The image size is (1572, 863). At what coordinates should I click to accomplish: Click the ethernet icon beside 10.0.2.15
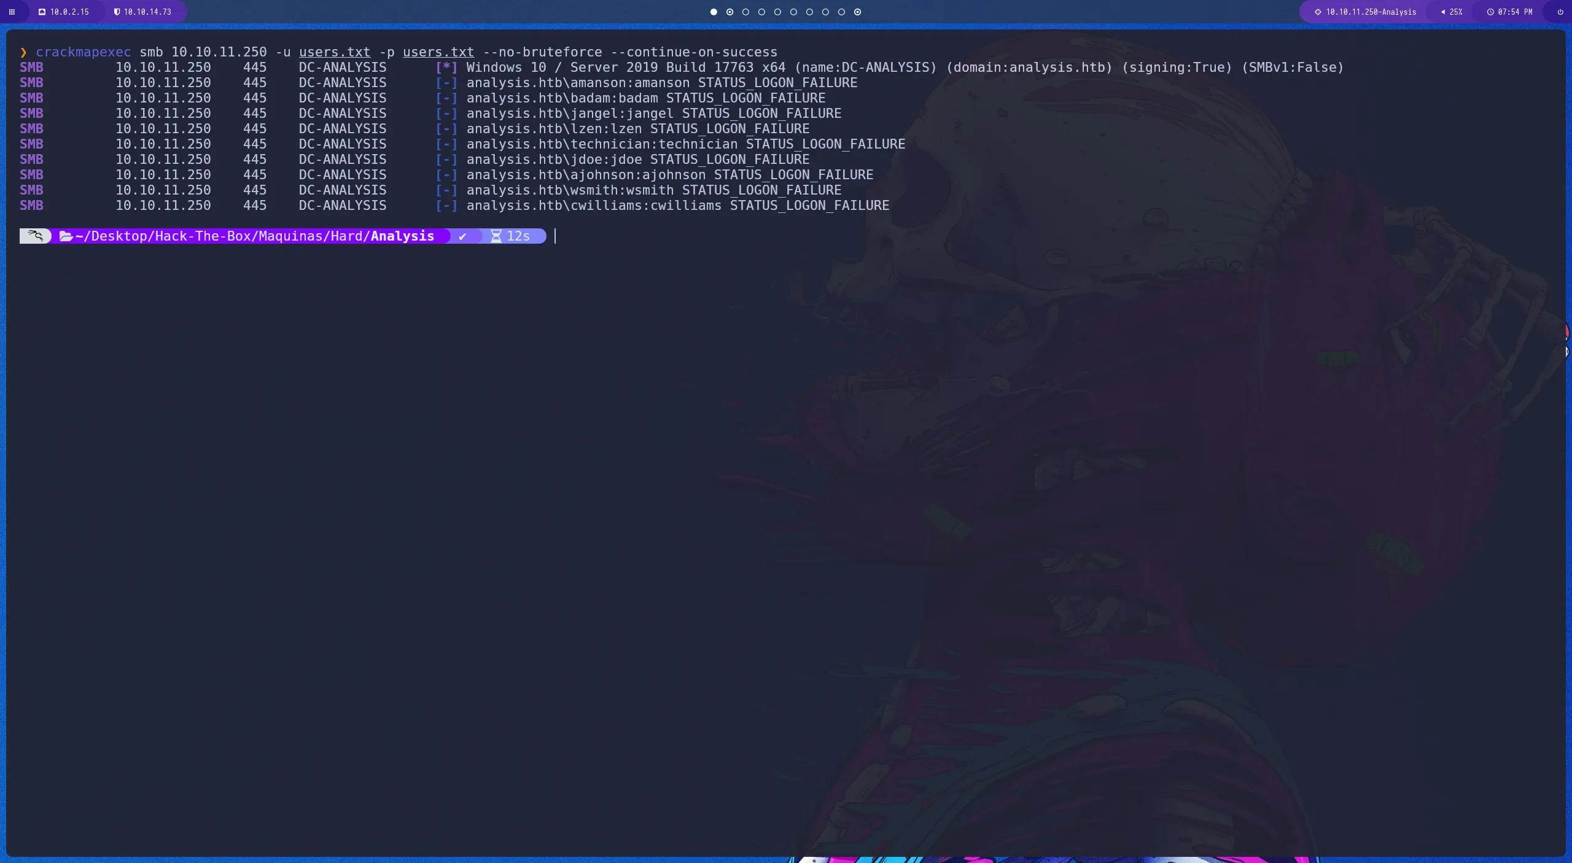[x=42, y=12]
